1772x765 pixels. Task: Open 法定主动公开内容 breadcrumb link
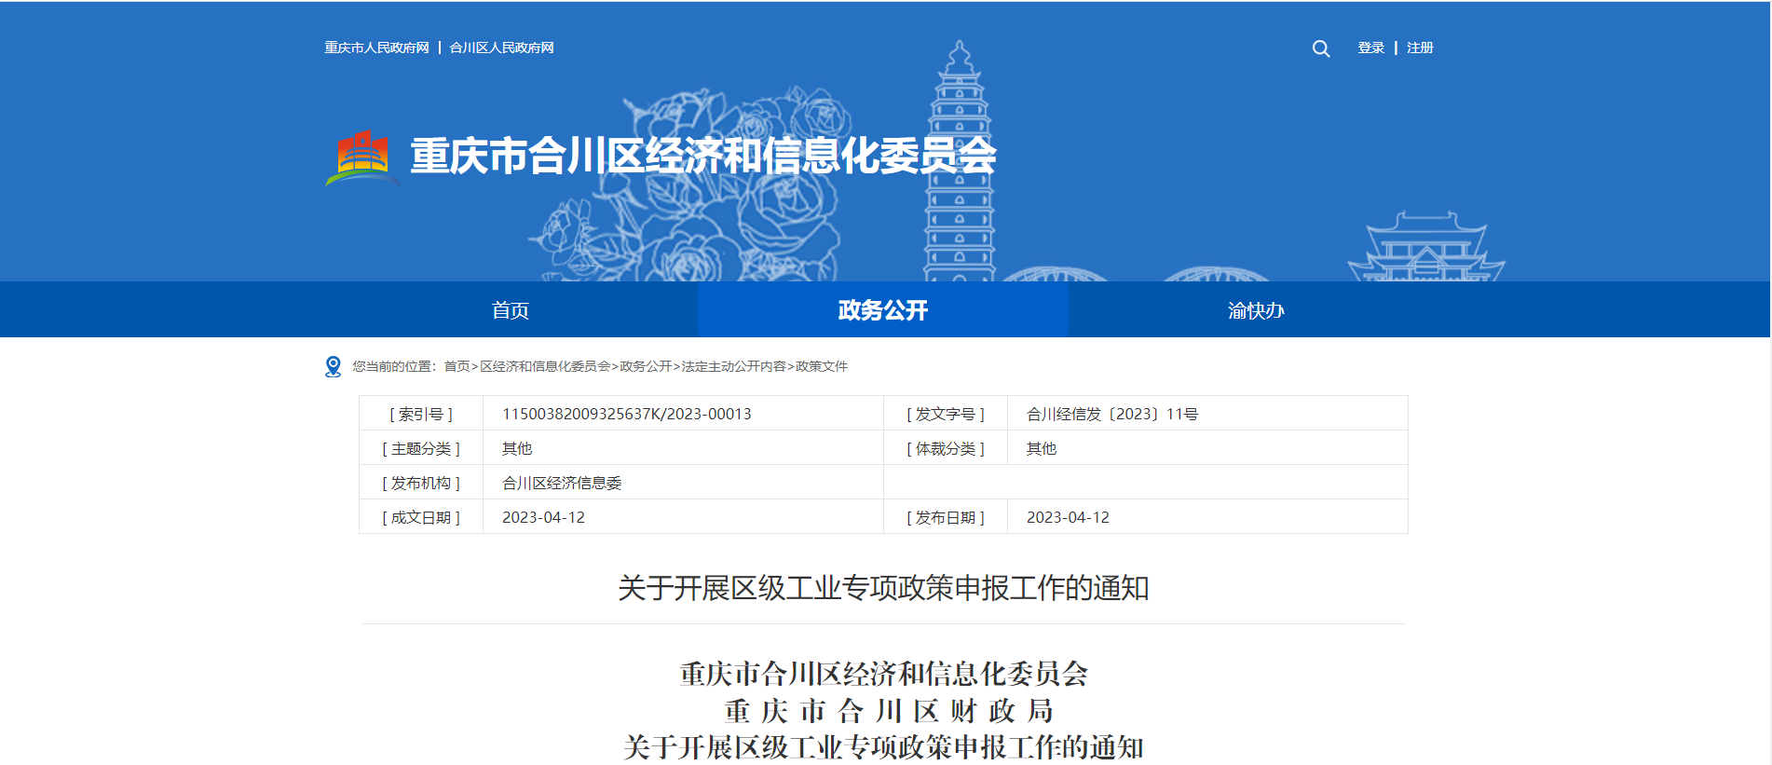733,367
